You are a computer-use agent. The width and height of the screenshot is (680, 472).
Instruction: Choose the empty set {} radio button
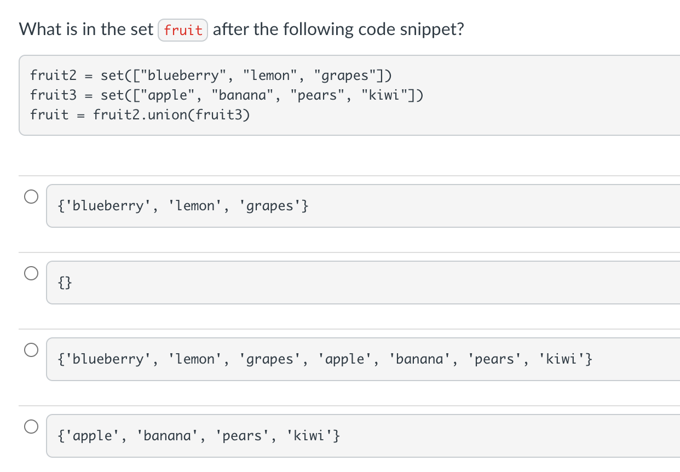tap(31, 273)
